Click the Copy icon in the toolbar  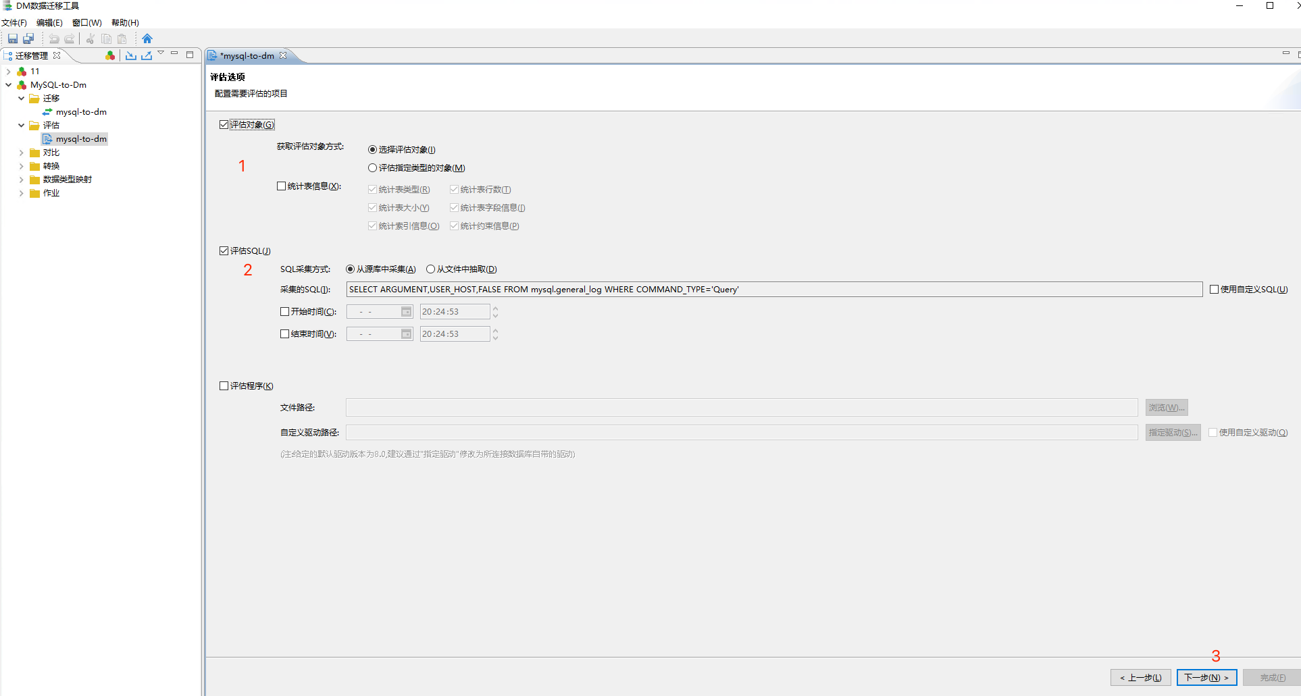[x=106, y=38]
